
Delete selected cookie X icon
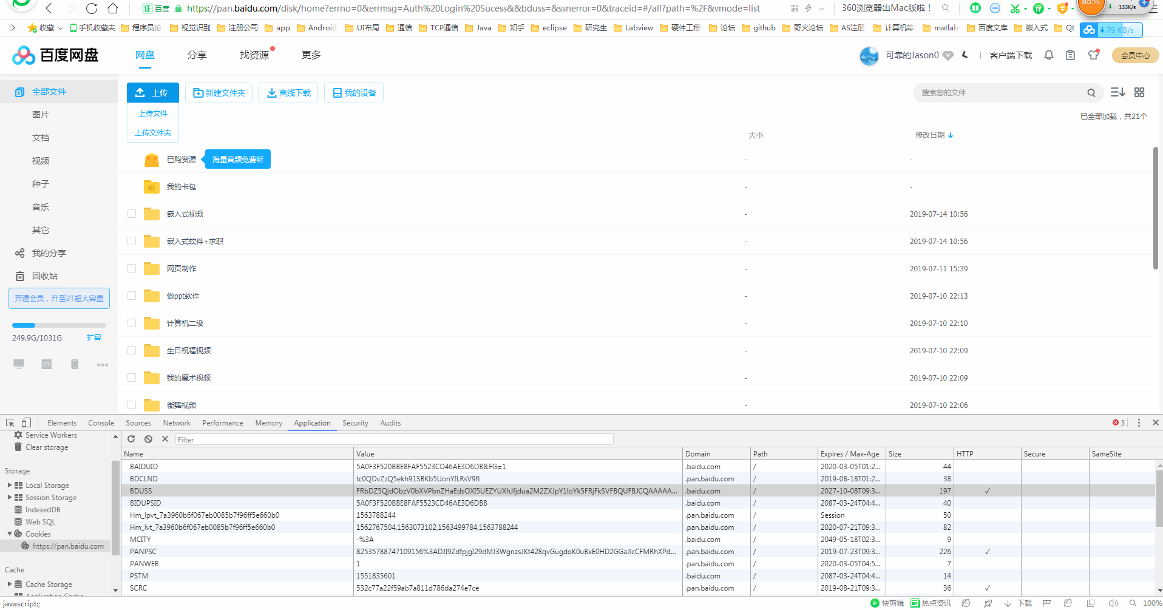coord(165,439)
